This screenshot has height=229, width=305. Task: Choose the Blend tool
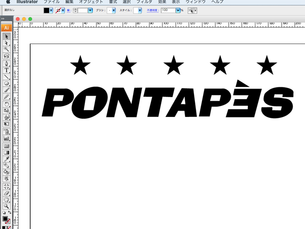click(x=6, y=166)
